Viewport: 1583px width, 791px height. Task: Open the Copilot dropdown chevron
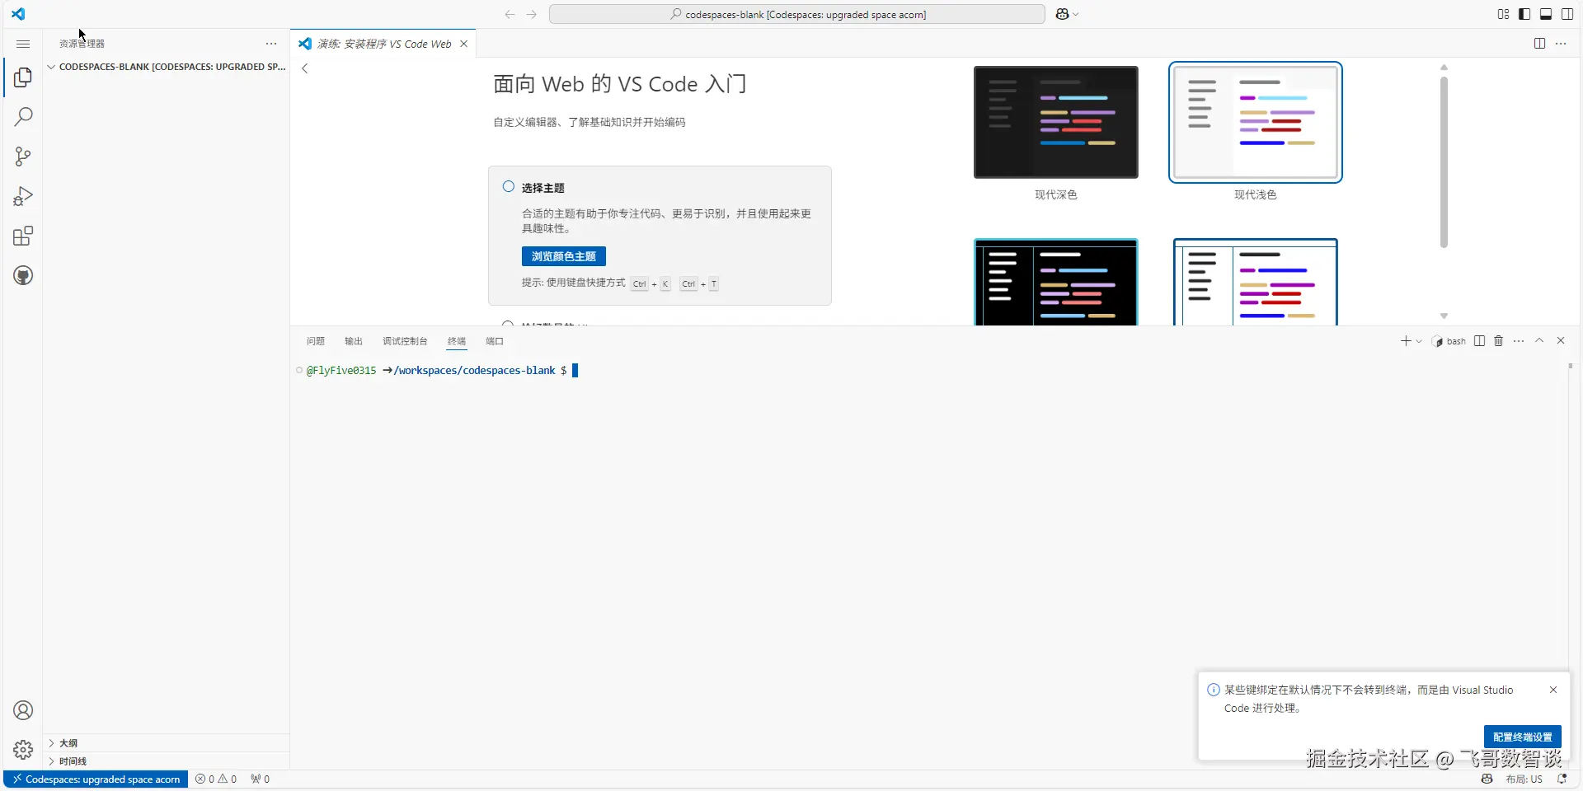(x=1076, y=14)
